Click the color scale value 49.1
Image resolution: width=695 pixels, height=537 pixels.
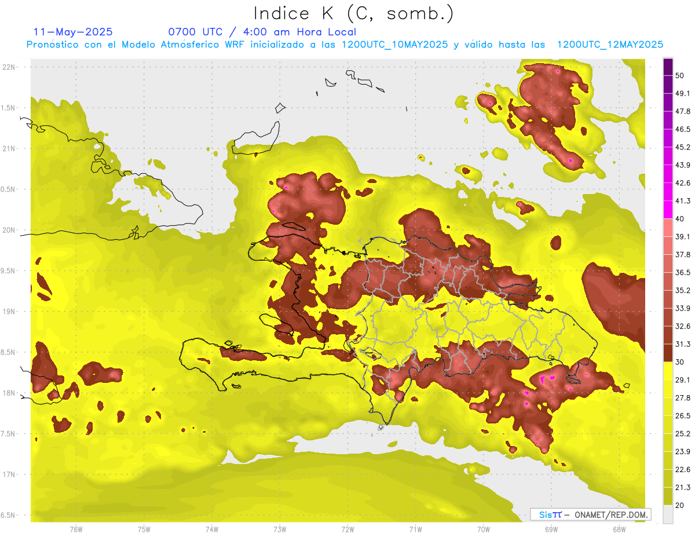[682, 93]
